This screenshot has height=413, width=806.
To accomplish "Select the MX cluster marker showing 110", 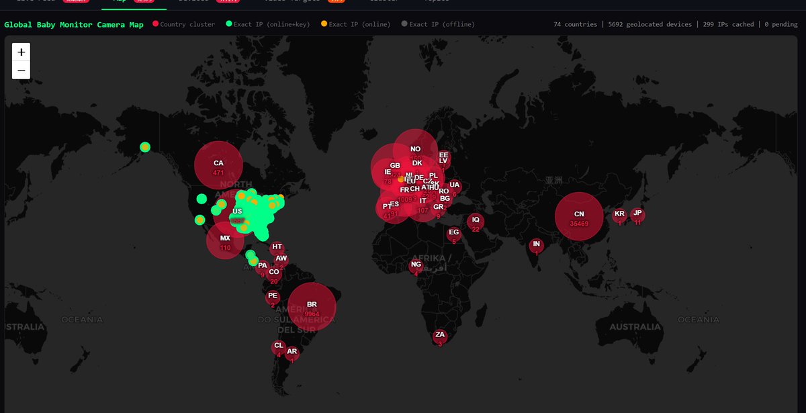I will [x=225, y=240].
